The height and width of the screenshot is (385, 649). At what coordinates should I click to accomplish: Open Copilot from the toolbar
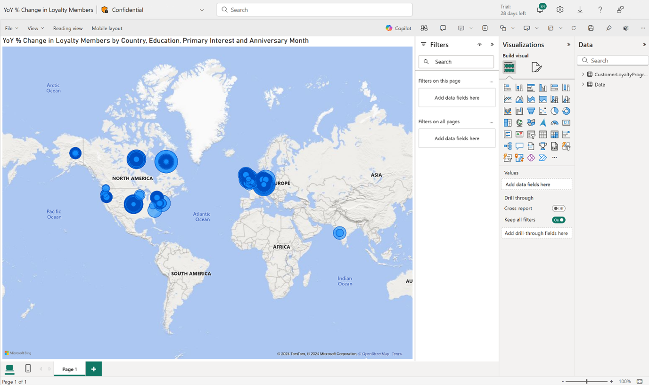(x=398, y=28)
